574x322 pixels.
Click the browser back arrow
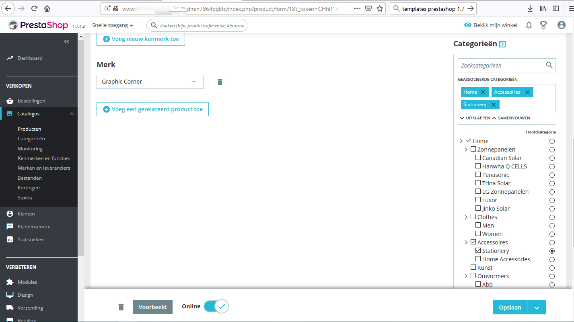pyautogui.click(x=8, y=8)
